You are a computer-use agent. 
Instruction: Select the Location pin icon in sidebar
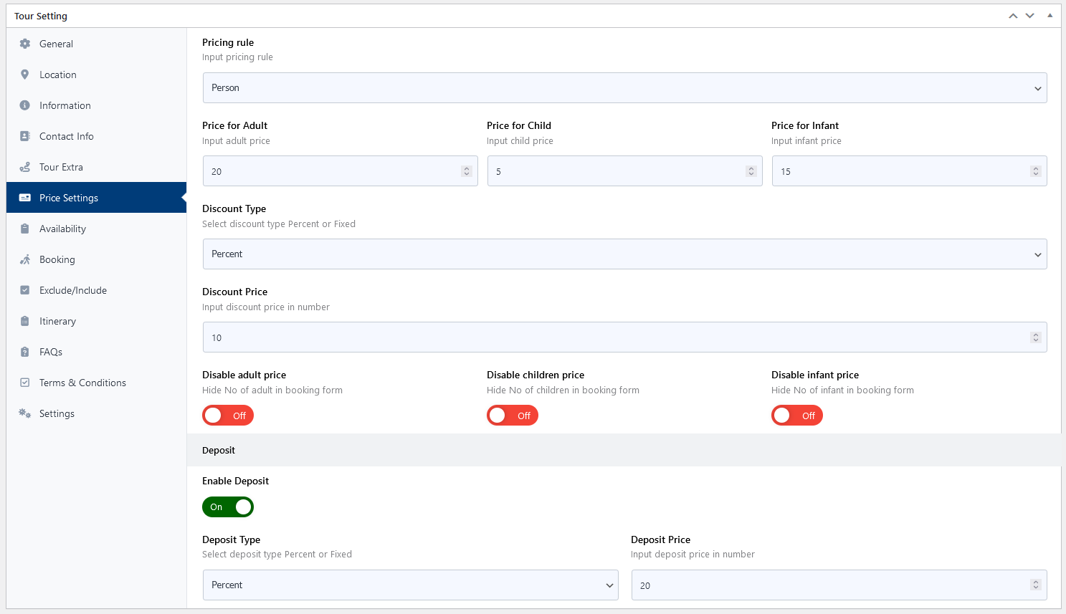(26, 75)
